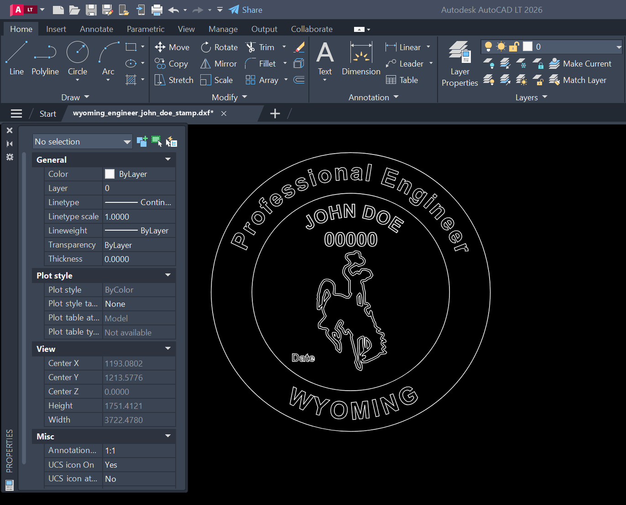
Task: Activate the Scale tool
Action: pos(216,80)
